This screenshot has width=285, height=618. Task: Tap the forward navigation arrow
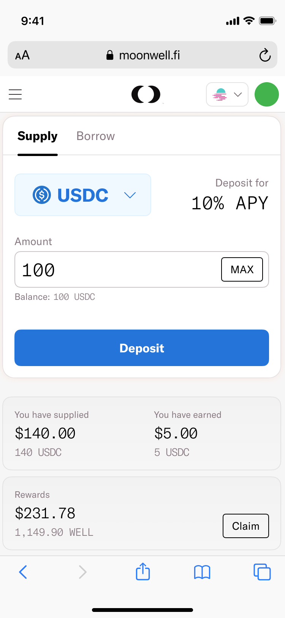pos(82,572)
